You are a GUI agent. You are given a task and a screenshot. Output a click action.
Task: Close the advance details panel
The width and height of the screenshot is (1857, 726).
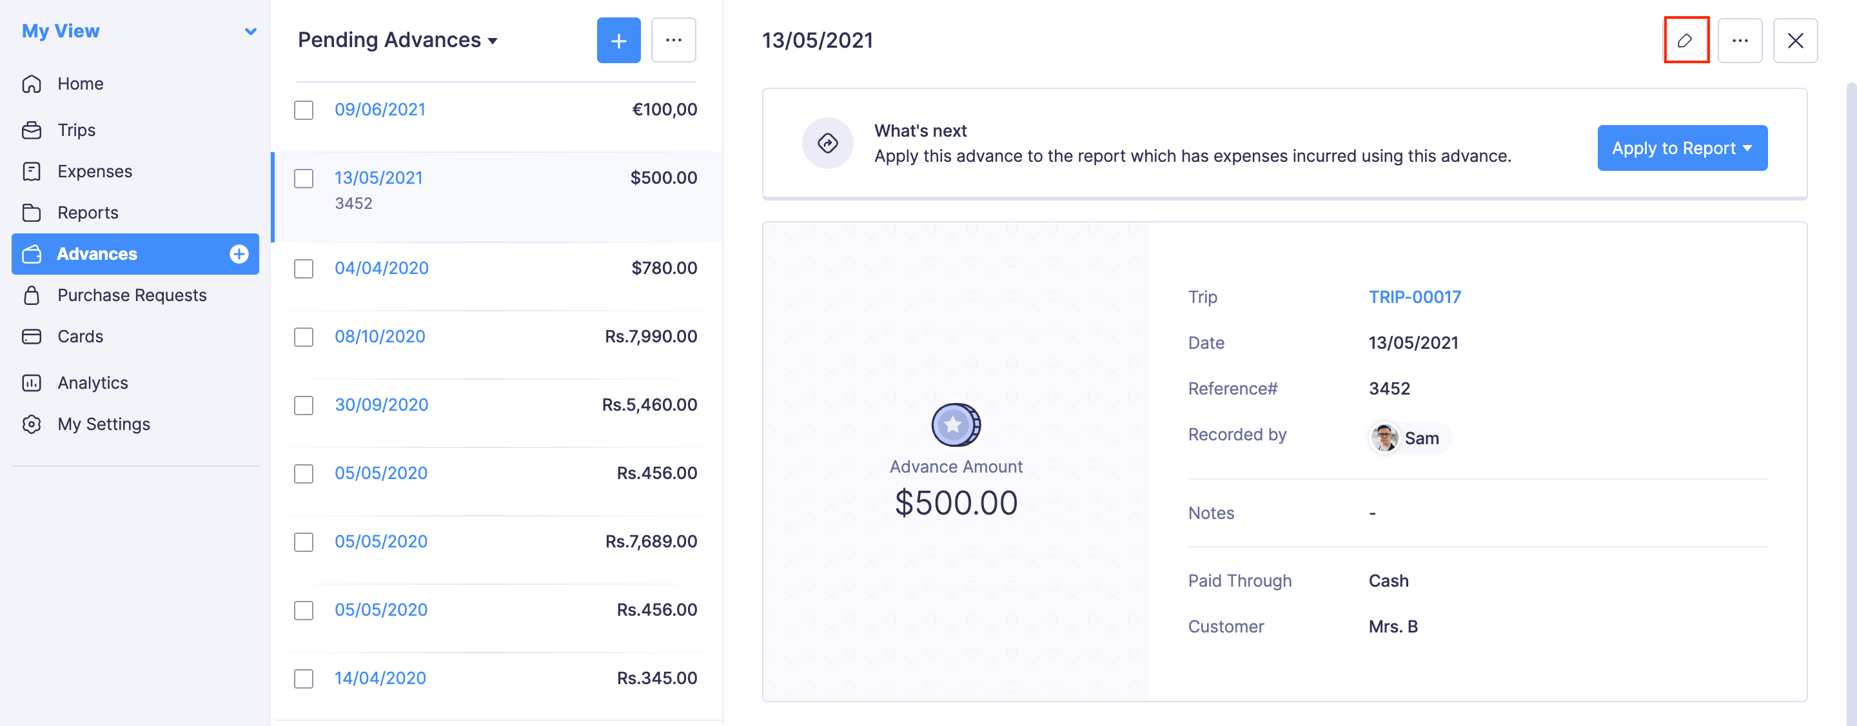tap(1795, 41)
